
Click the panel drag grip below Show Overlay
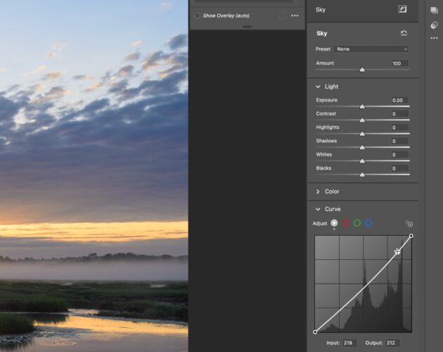247,27
